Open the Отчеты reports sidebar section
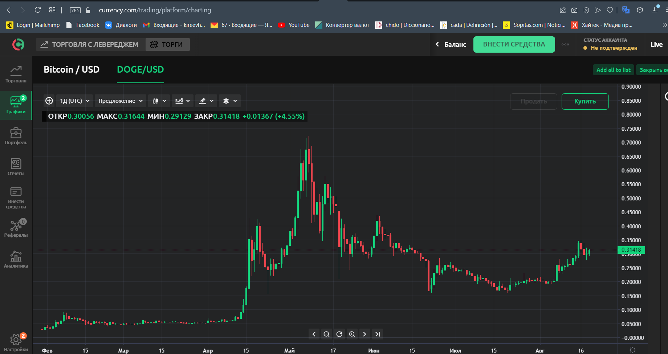Image resolution: width=668 pixels, height=354 pixels. tap(16, 167)
